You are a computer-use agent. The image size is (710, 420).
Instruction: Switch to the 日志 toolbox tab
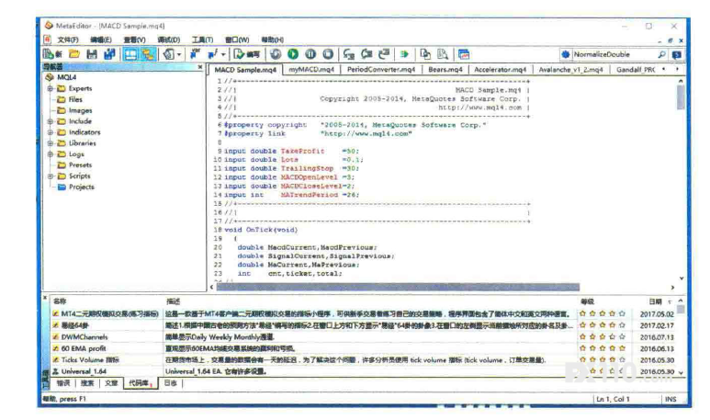(170, 383)
